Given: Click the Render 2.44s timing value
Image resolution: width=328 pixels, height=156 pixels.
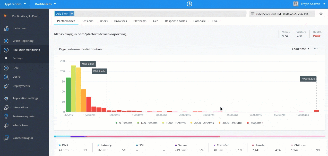Looking at the screenshot, I should click(255, 150).
